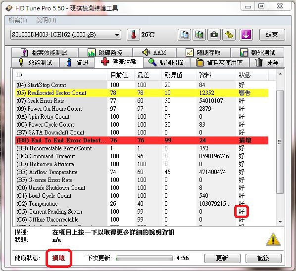
Task: Click the copy text to clipboard icon
Action: pyautogui.click(x=184, y=35)
